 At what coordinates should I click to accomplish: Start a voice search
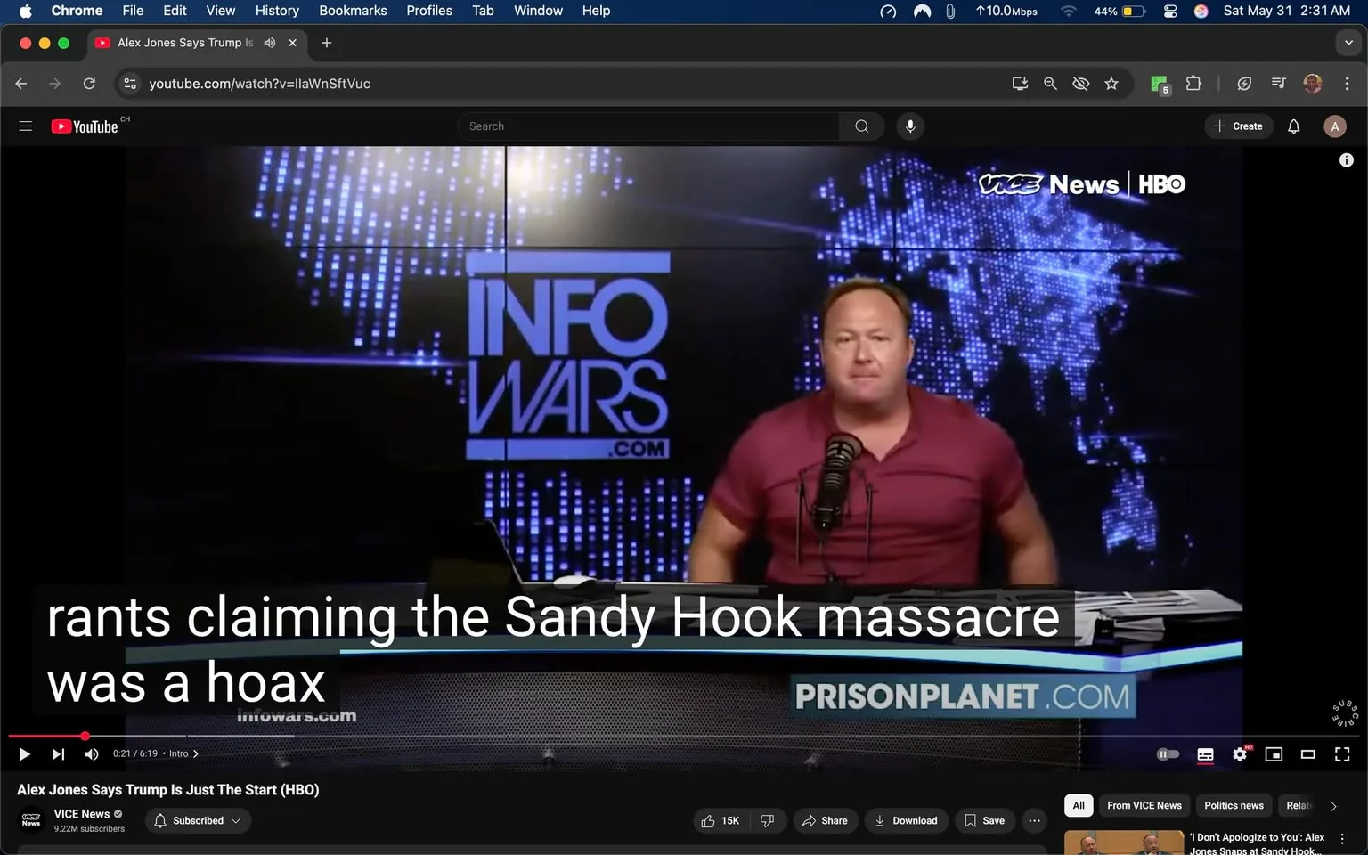pyautogui.click(x=910, y=126)
